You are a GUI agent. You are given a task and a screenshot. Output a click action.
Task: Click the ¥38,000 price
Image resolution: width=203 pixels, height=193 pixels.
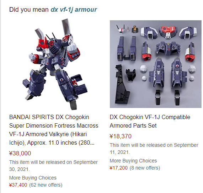[20, 153]
